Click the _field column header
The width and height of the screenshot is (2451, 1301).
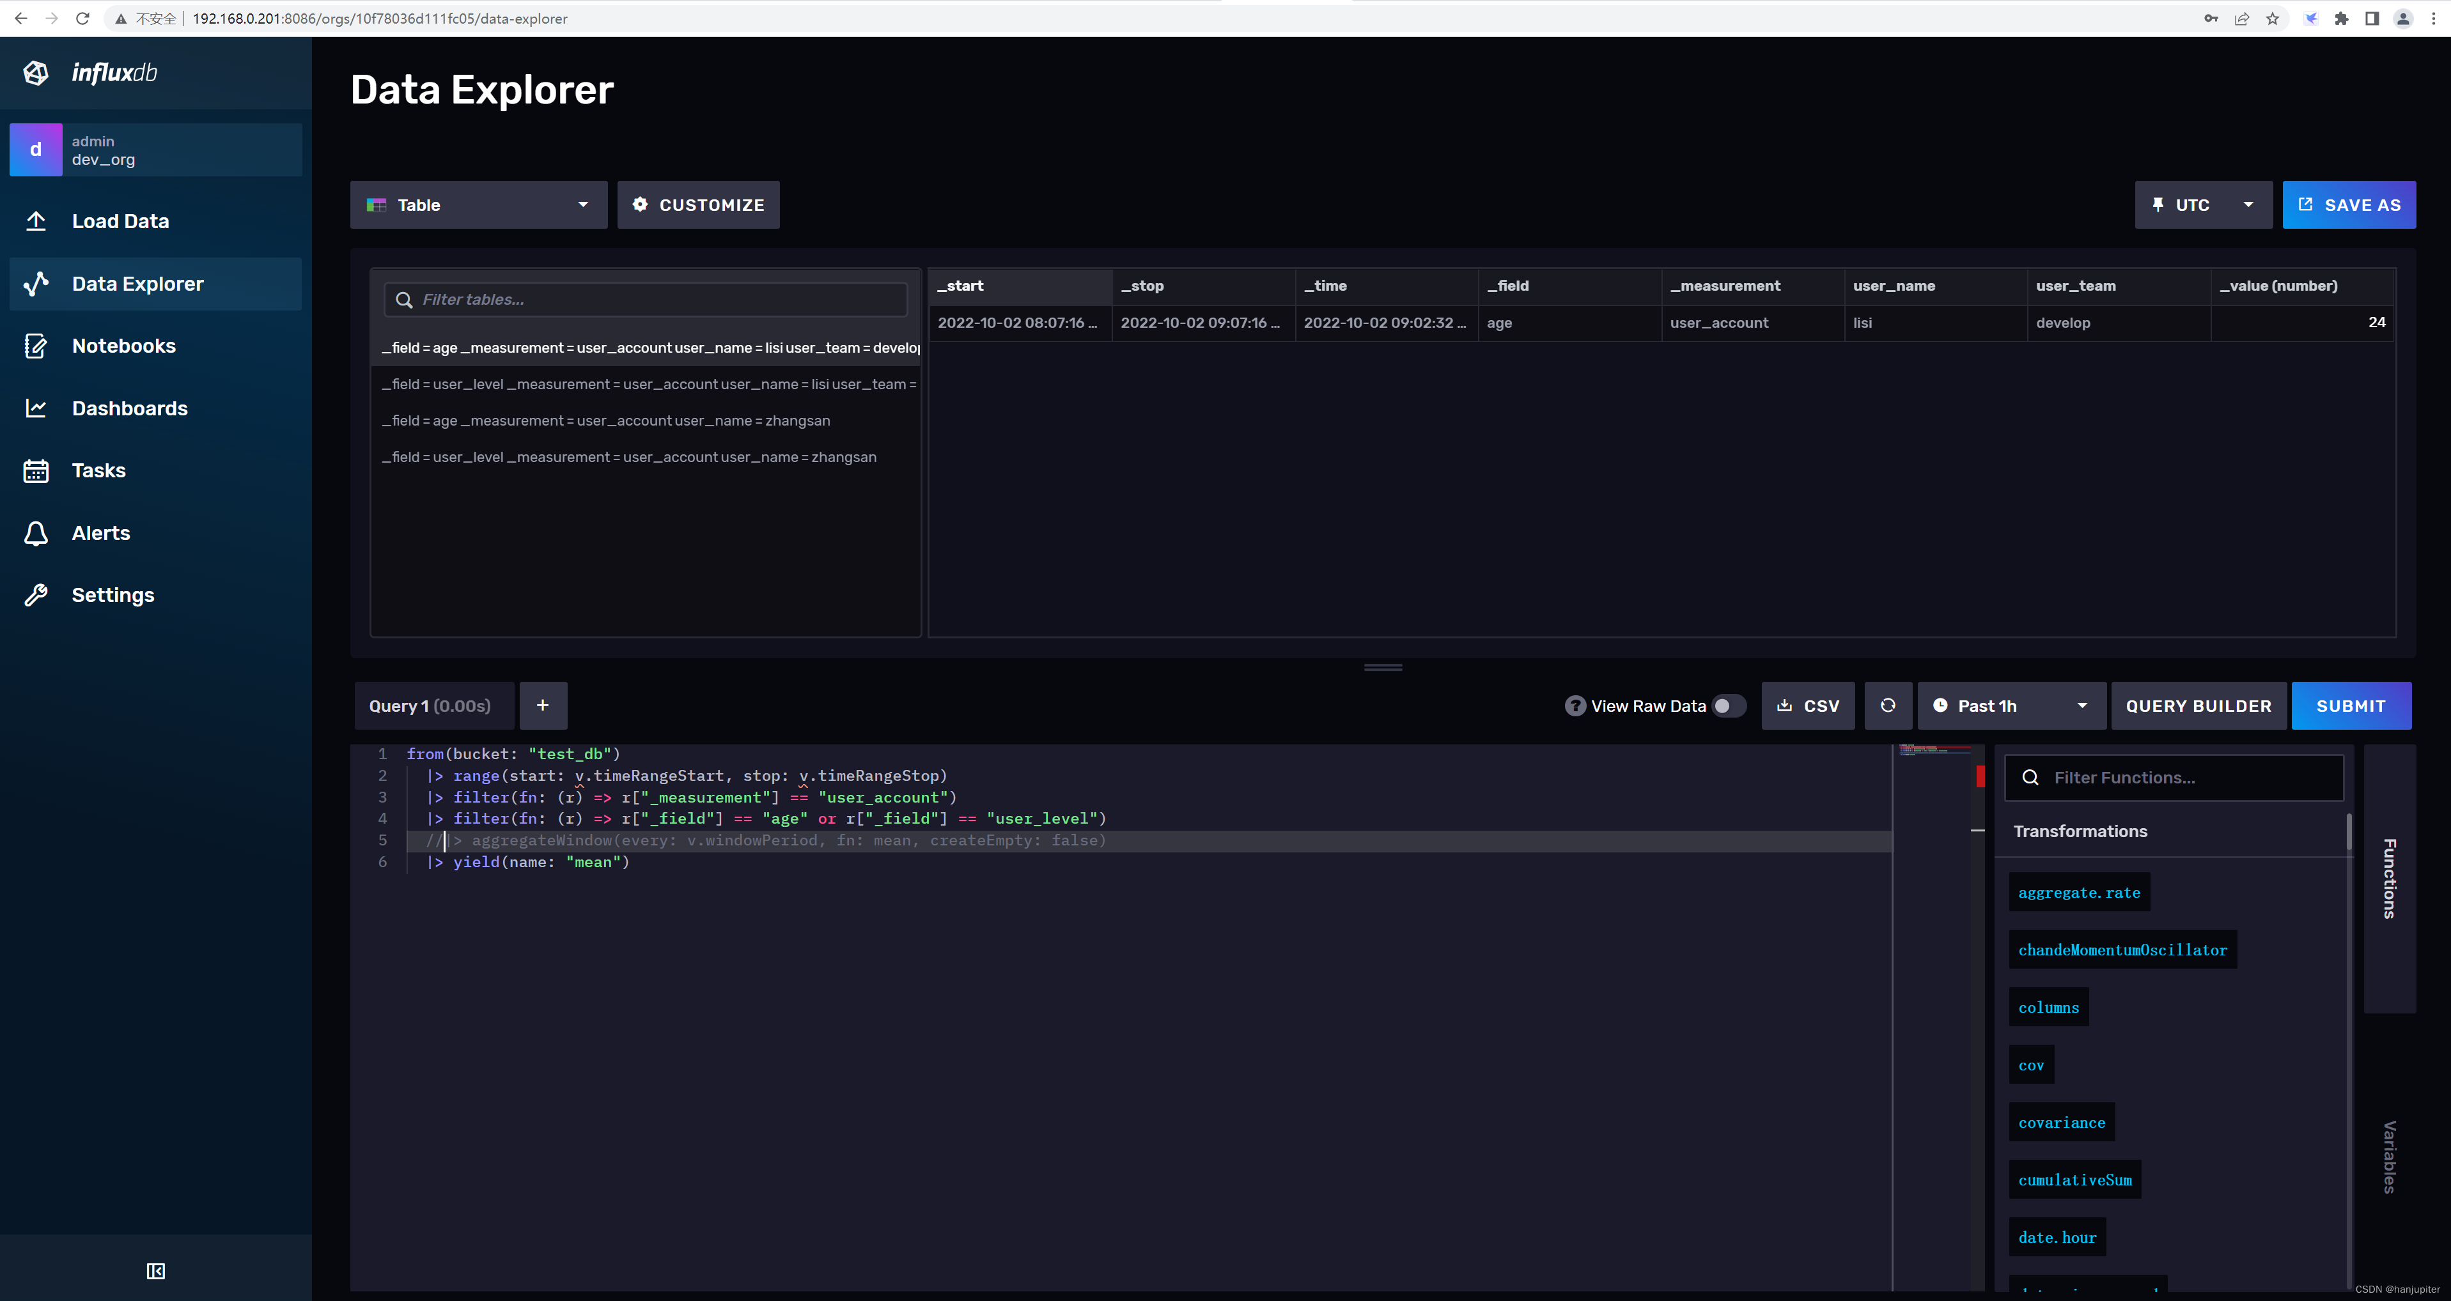[x=1569, y=286]
